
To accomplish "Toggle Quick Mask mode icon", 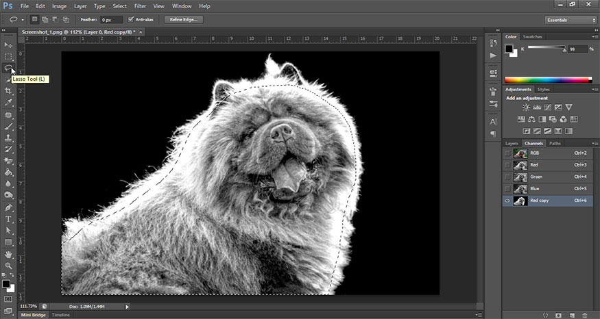I will pyautogui.click(x=8, y=299).
